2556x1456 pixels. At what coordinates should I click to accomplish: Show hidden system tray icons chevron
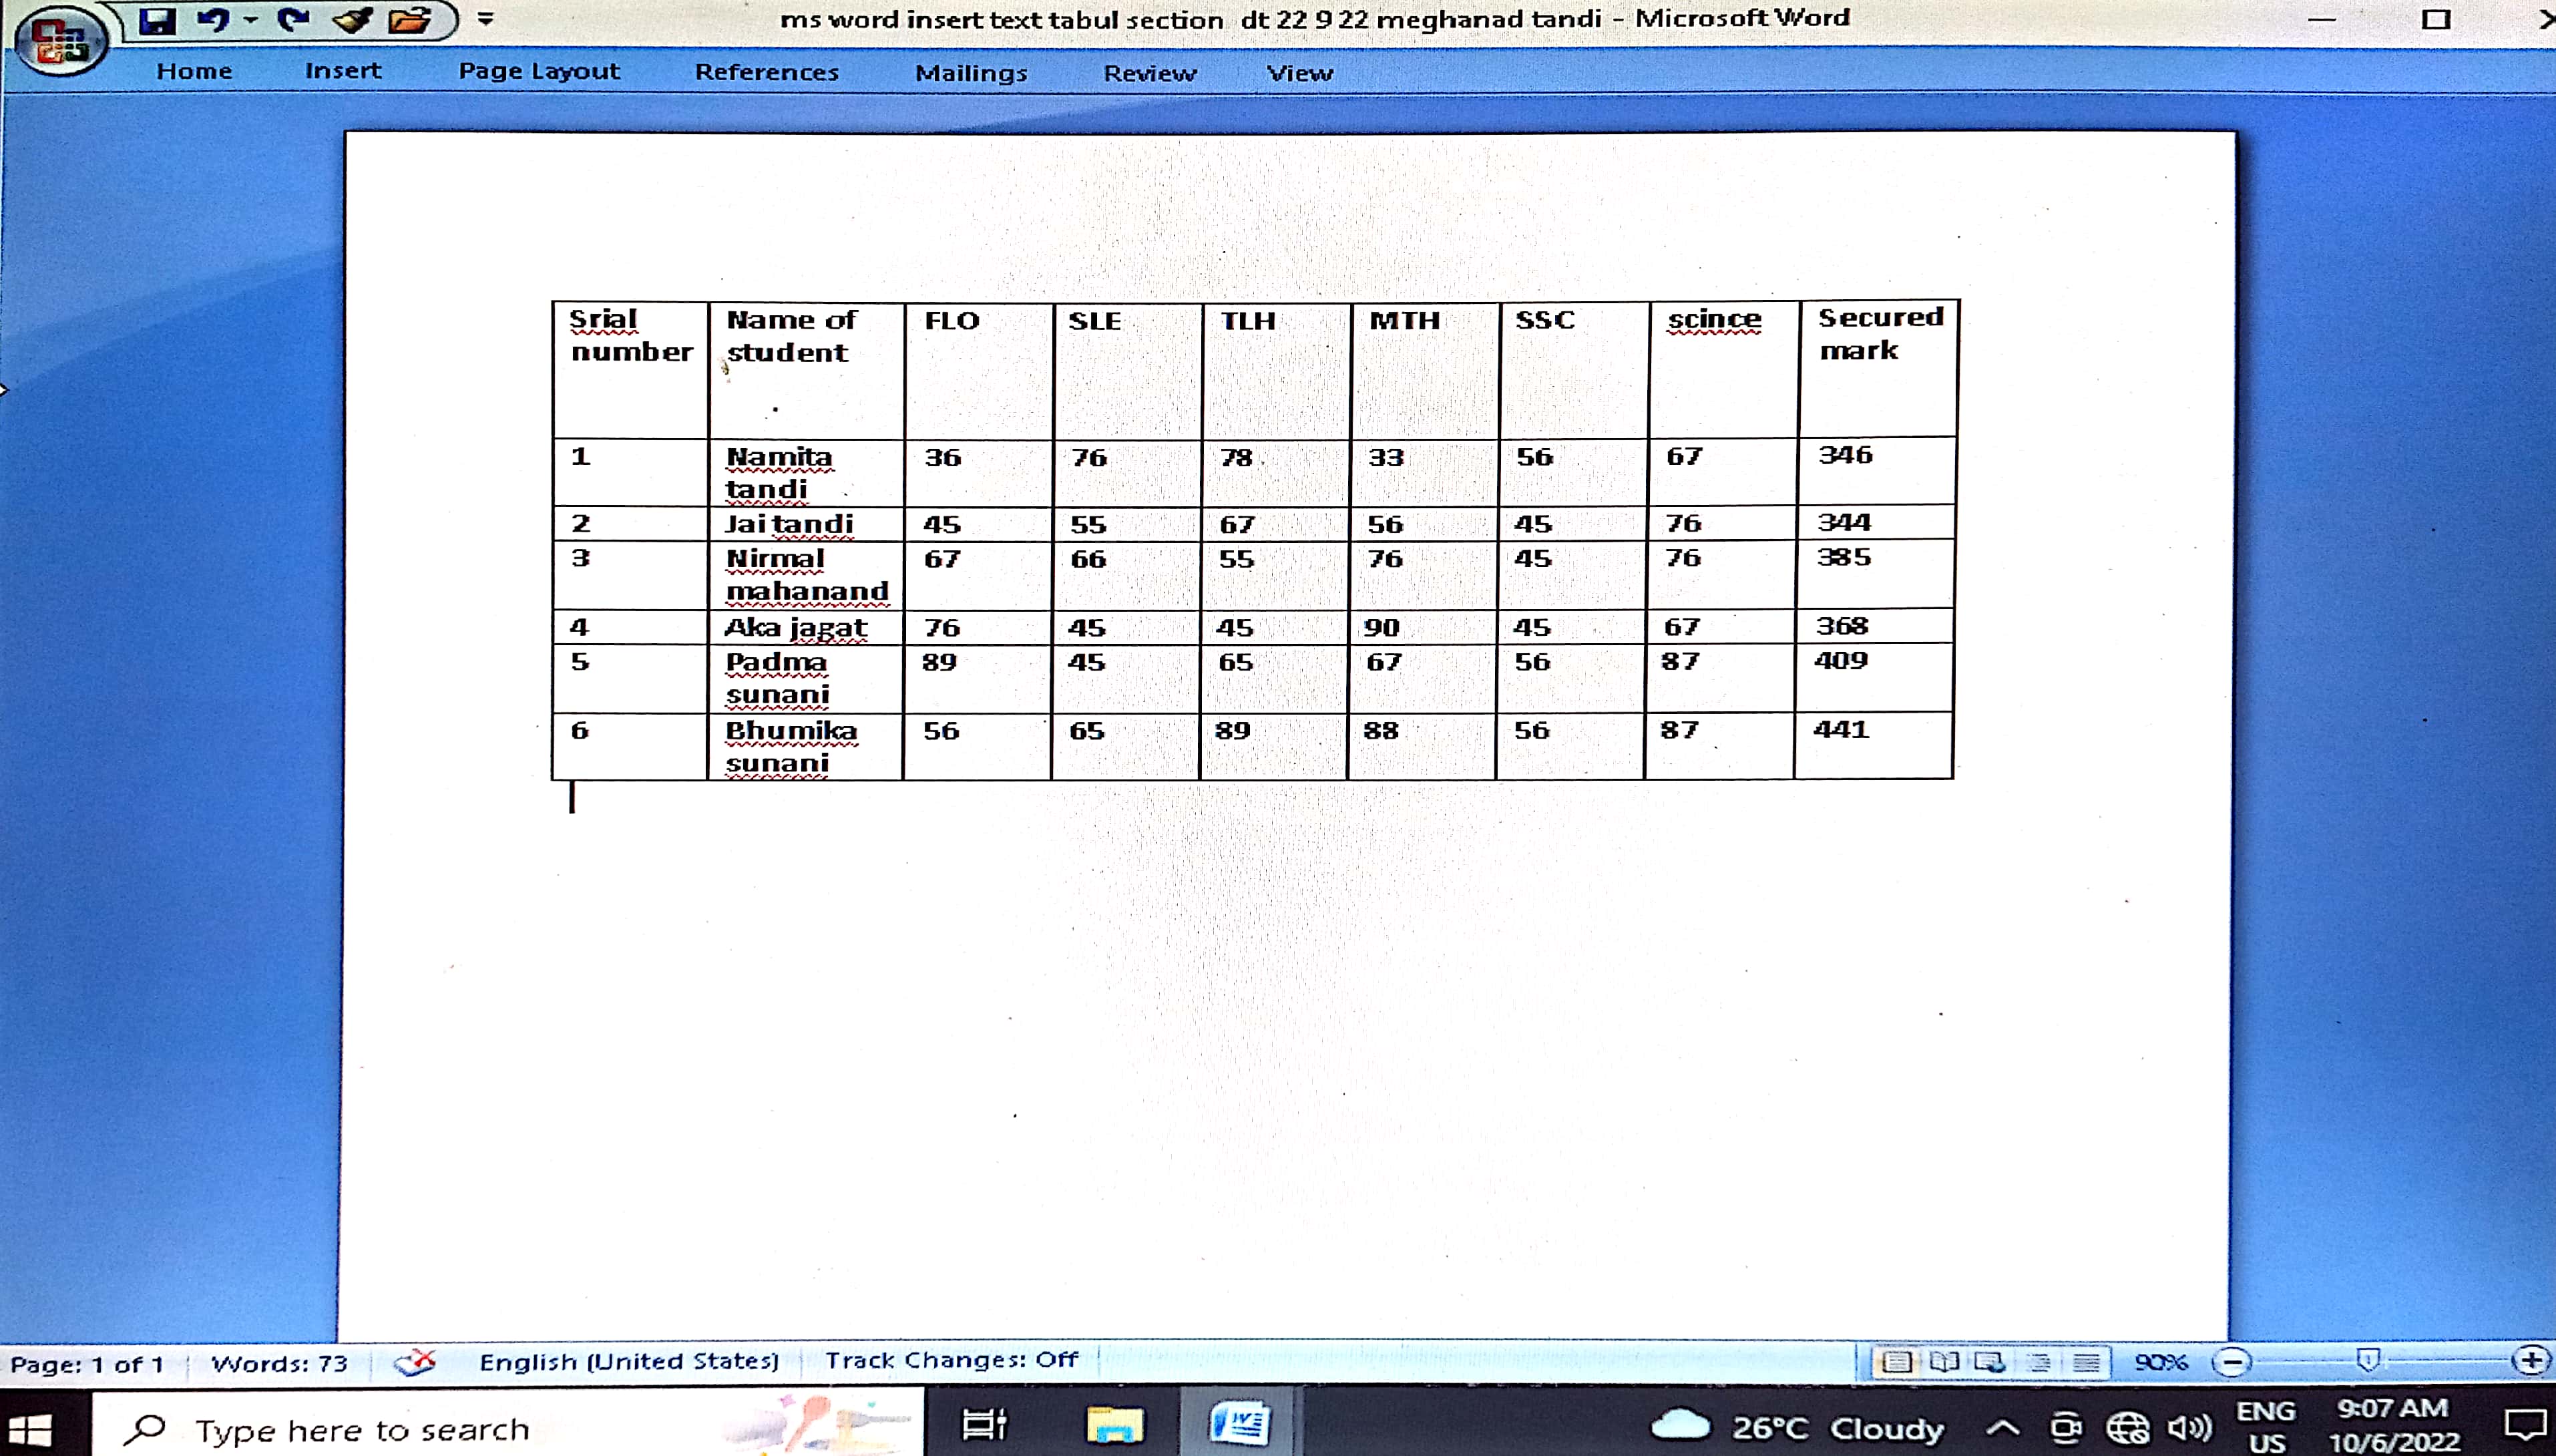click(2002, 1427)
